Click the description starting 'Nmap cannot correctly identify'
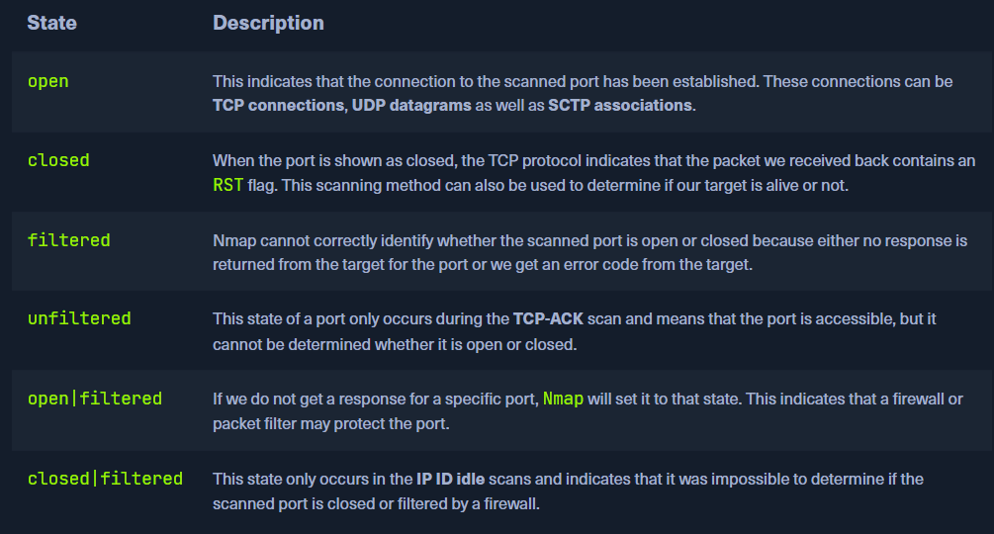 tap(589, 251)
